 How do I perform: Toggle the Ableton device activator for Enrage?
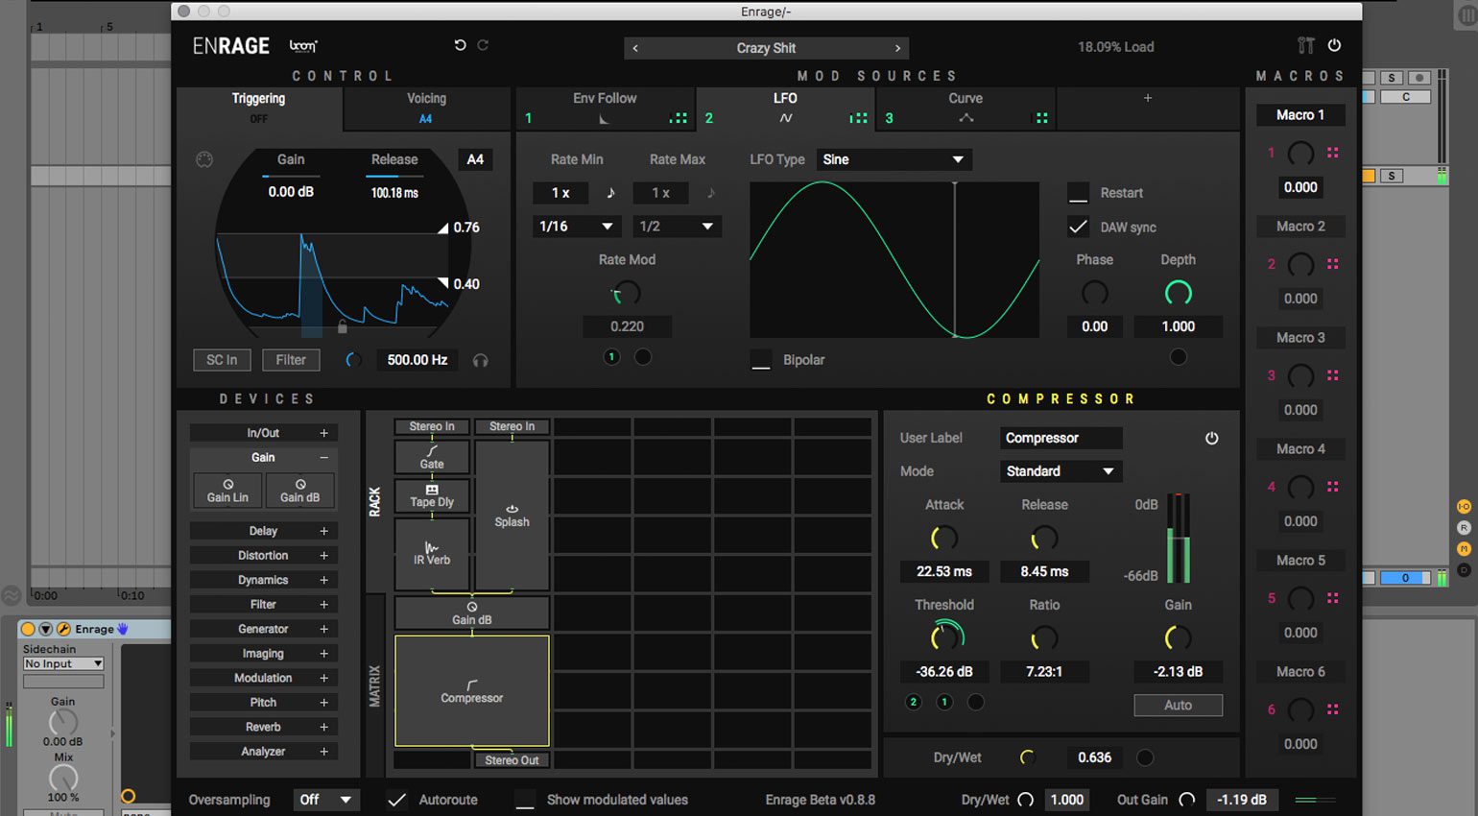coord(28,629)
